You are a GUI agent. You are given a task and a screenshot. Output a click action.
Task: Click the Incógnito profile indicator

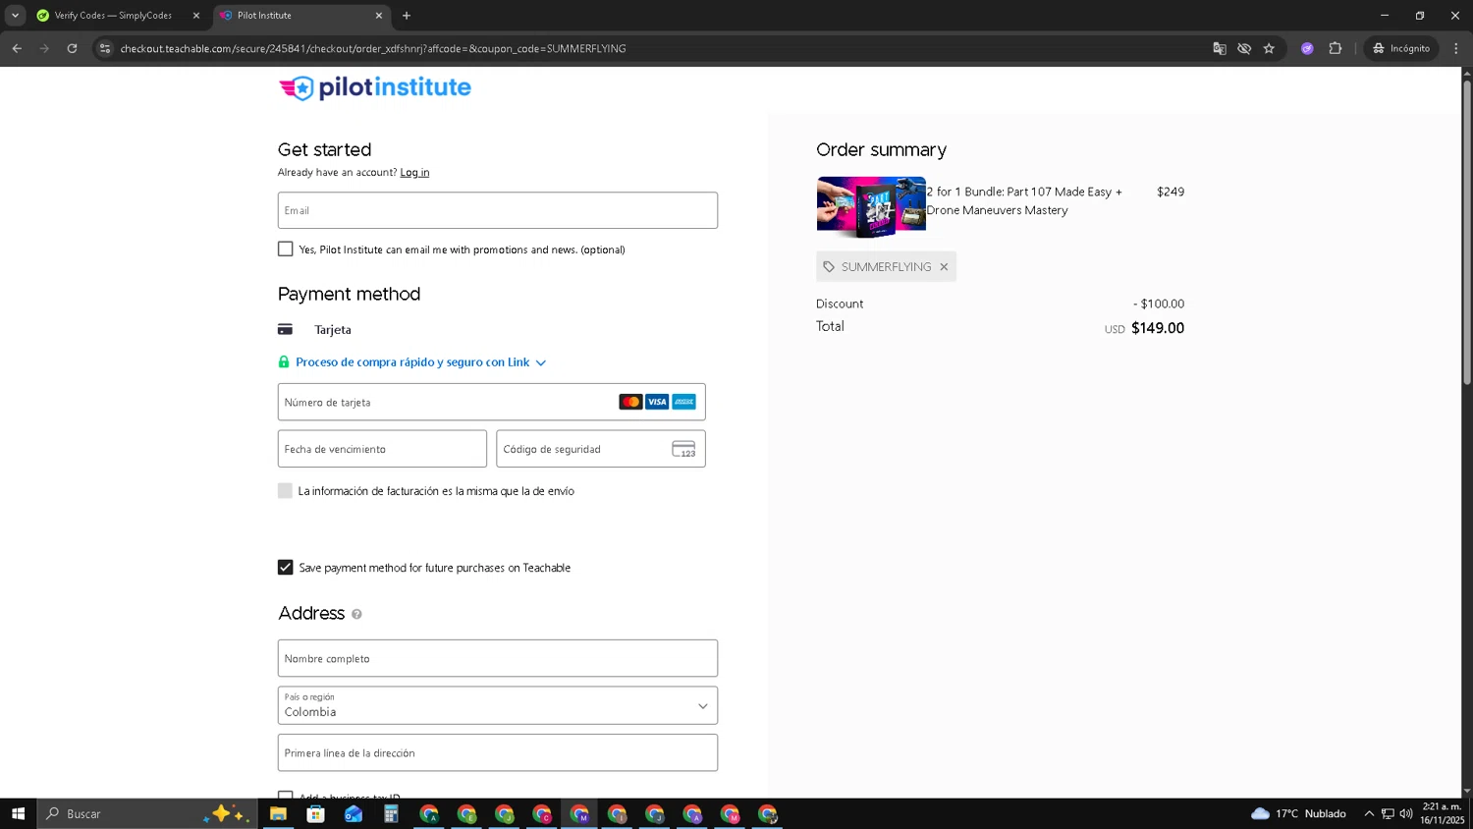point(1401,48)
